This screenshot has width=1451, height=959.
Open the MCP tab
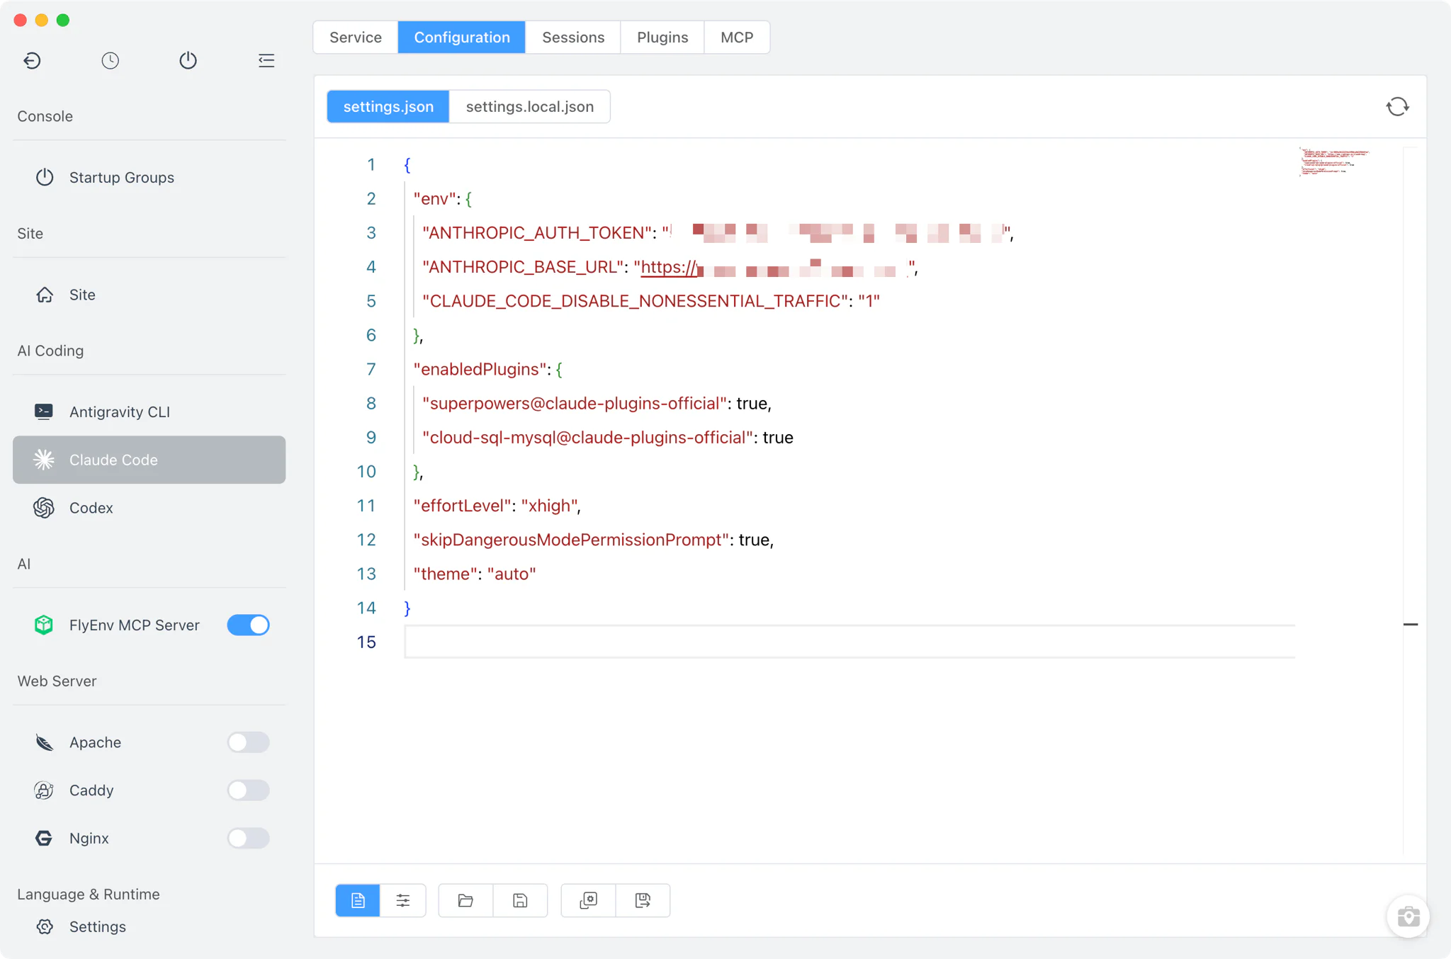[x=737, y=37]
